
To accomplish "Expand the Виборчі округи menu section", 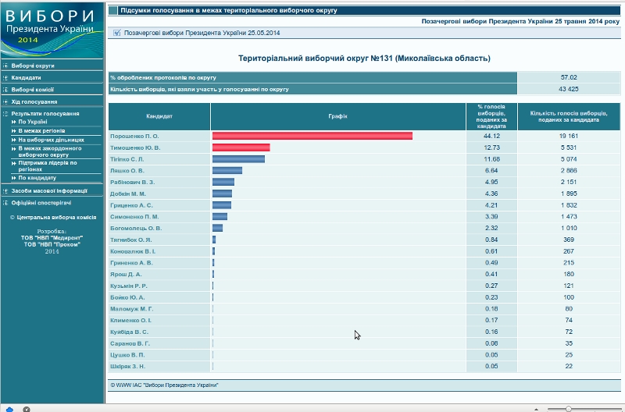I will coord(5,66).
